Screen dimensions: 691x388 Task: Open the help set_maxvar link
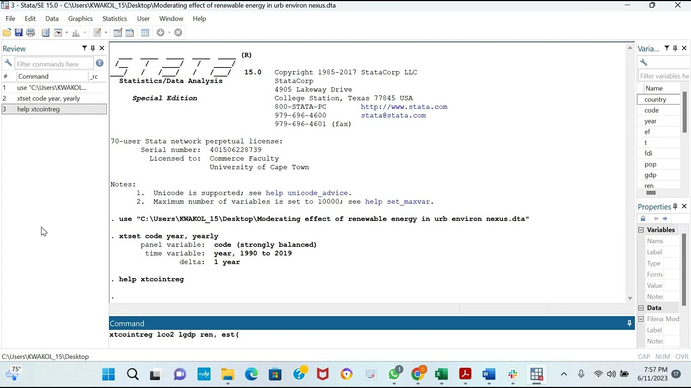tap(397, 202)
